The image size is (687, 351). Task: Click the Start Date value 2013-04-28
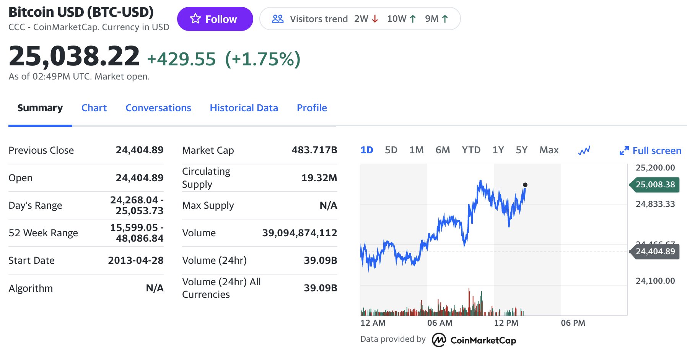point(136,260)
